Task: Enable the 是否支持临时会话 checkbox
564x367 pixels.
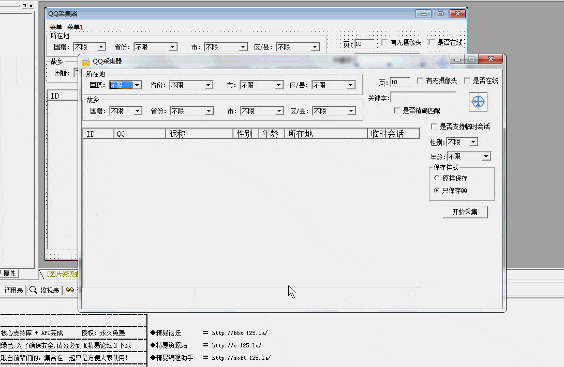Action: coord(434,126)
